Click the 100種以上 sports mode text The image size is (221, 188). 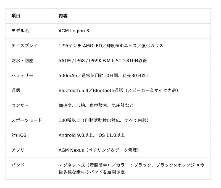[x=104, y=120]
